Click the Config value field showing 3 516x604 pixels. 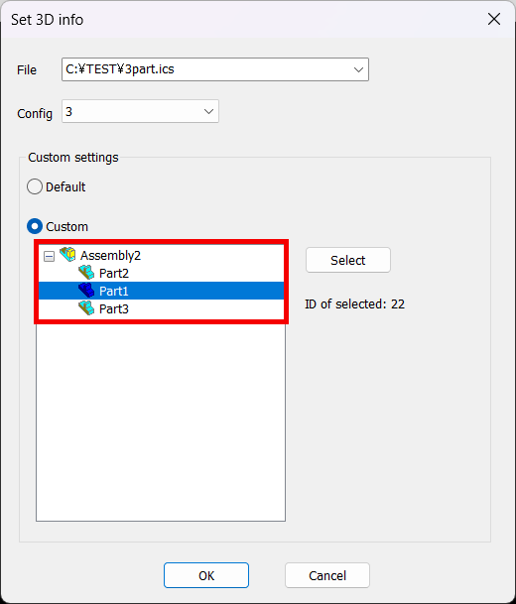pyautogui.click(x=131, y=111)
